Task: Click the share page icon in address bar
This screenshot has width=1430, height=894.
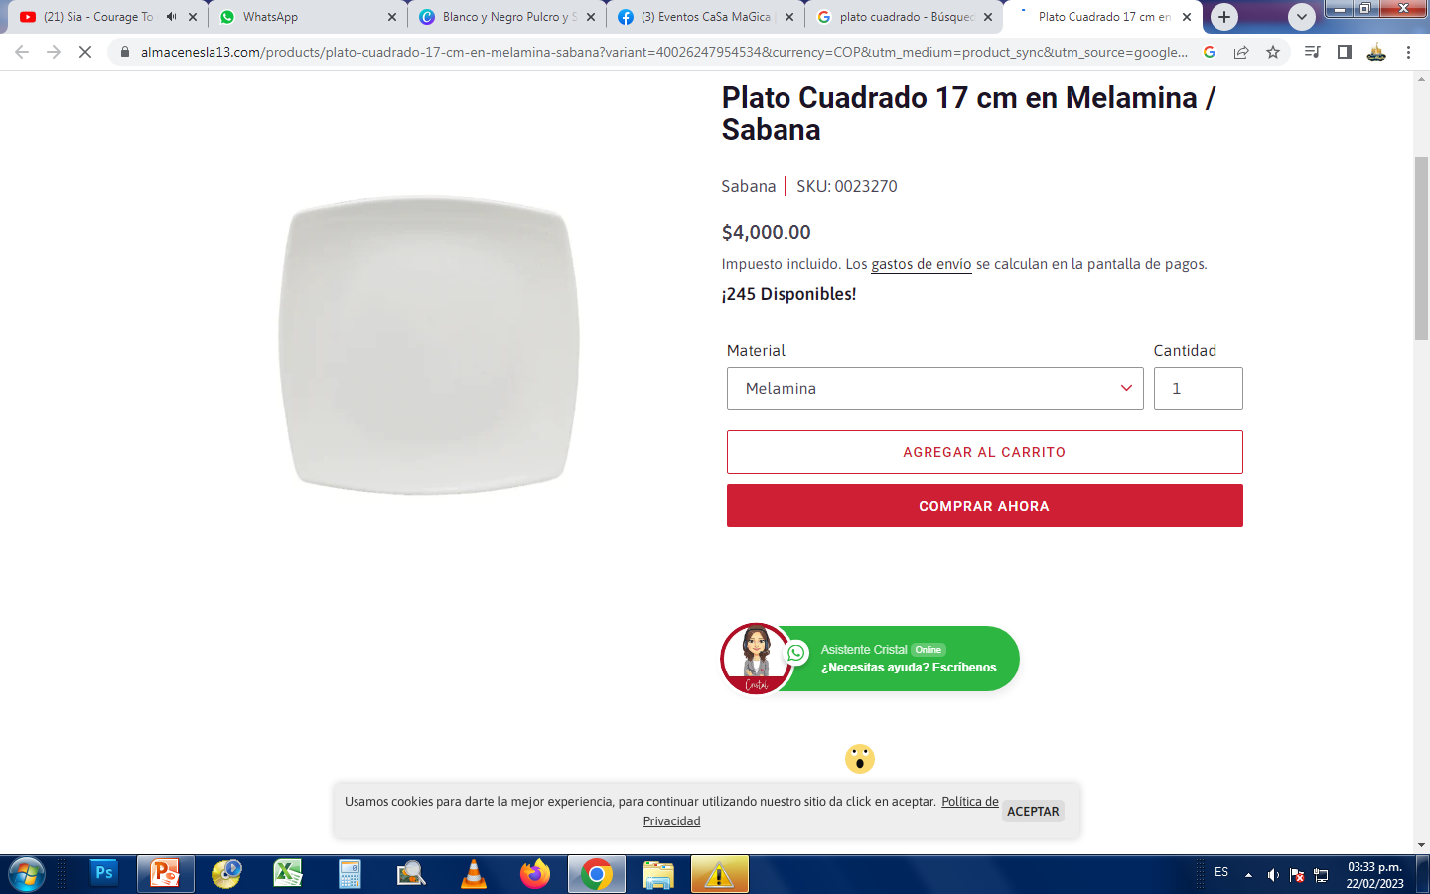Action: coord(1241,52)
